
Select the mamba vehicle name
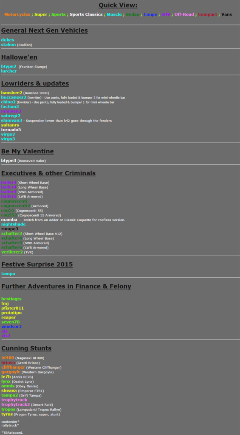pyautogui.click(x=9, y=220)
